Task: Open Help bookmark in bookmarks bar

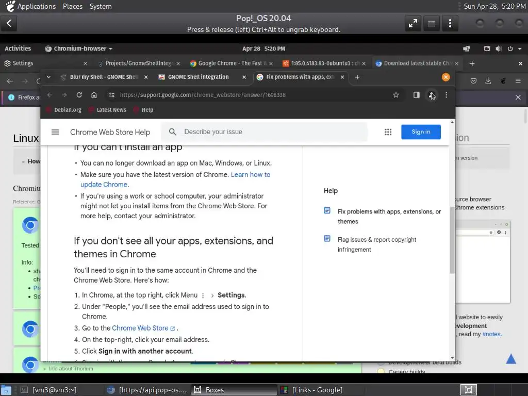Action: click(143, 110)
